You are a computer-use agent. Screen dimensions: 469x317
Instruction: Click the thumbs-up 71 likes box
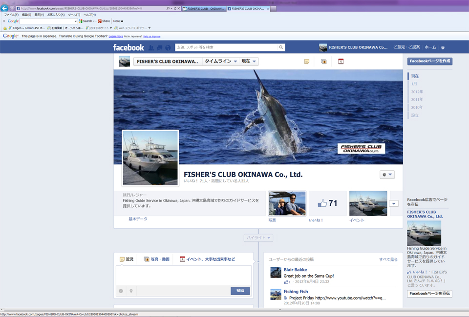point(327,203)
